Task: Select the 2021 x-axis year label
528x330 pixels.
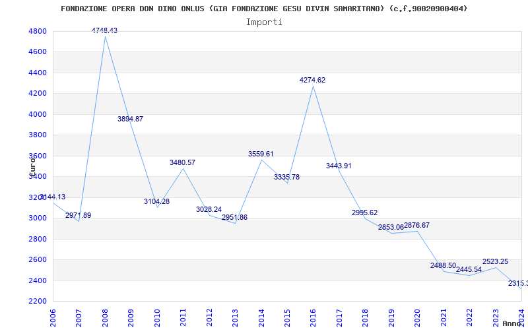Action: (444, 318)
